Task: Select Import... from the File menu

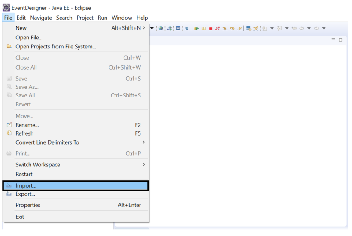Action: click(26, 186)
